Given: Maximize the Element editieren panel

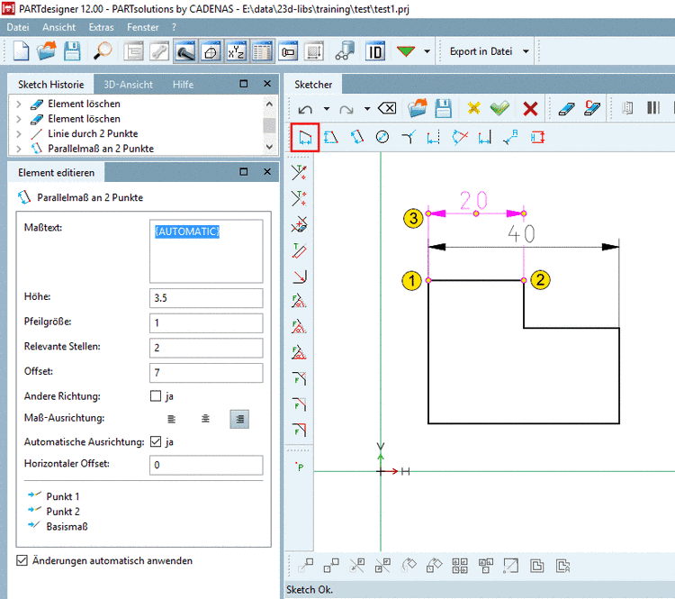Looking at the screenshot, I should [x=244, y=172].
